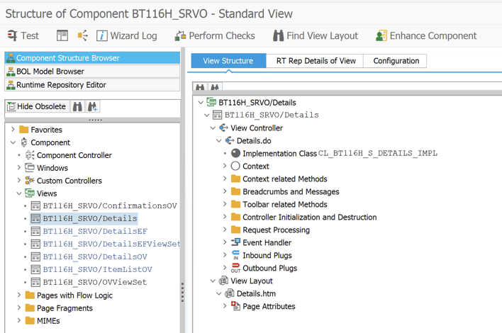
Task: Click the Enhance Component icon
Action: point(381,35)
